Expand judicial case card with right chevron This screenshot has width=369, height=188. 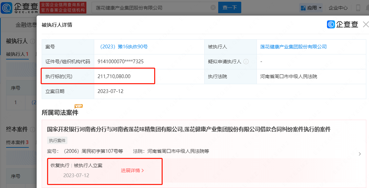(360, 154)
